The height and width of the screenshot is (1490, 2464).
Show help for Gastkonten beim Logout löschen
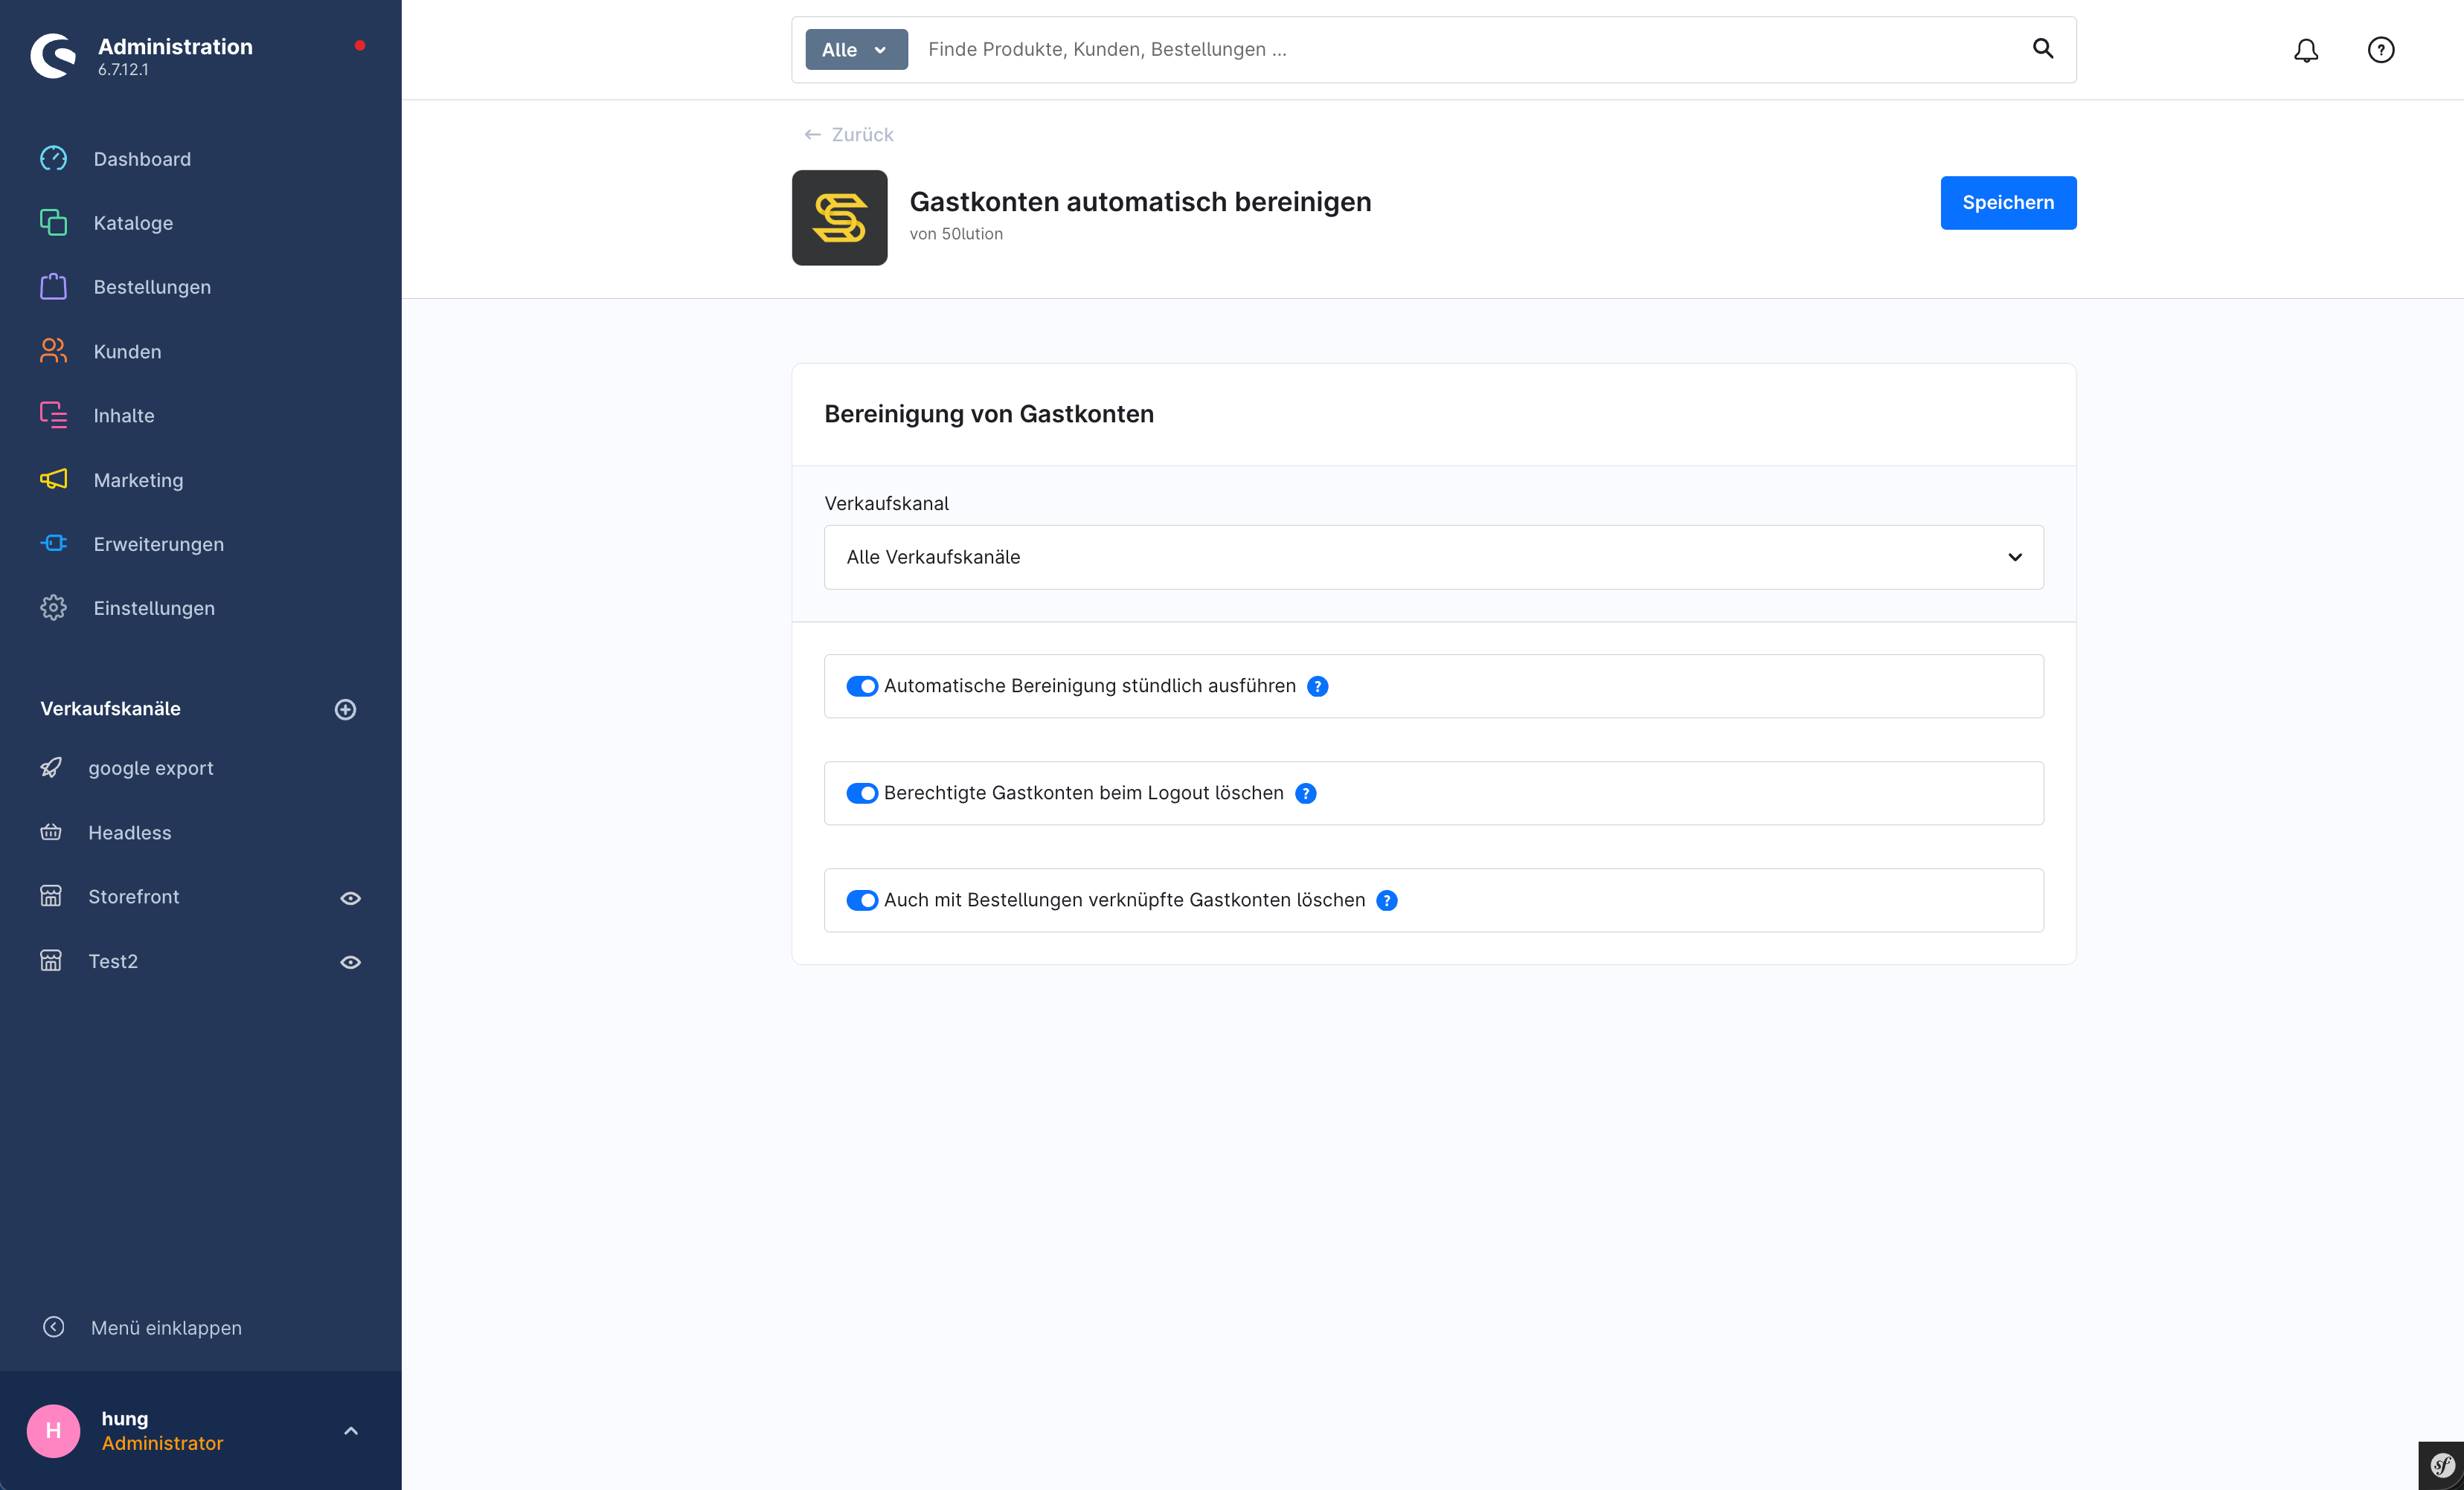coord(1306,793)
